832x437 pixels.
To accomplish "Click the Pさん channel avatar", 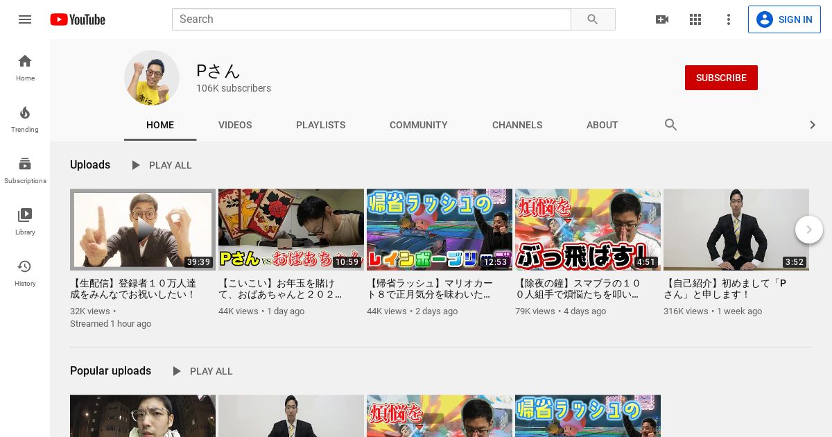I will pyautogui.click(x=152, y=78).
